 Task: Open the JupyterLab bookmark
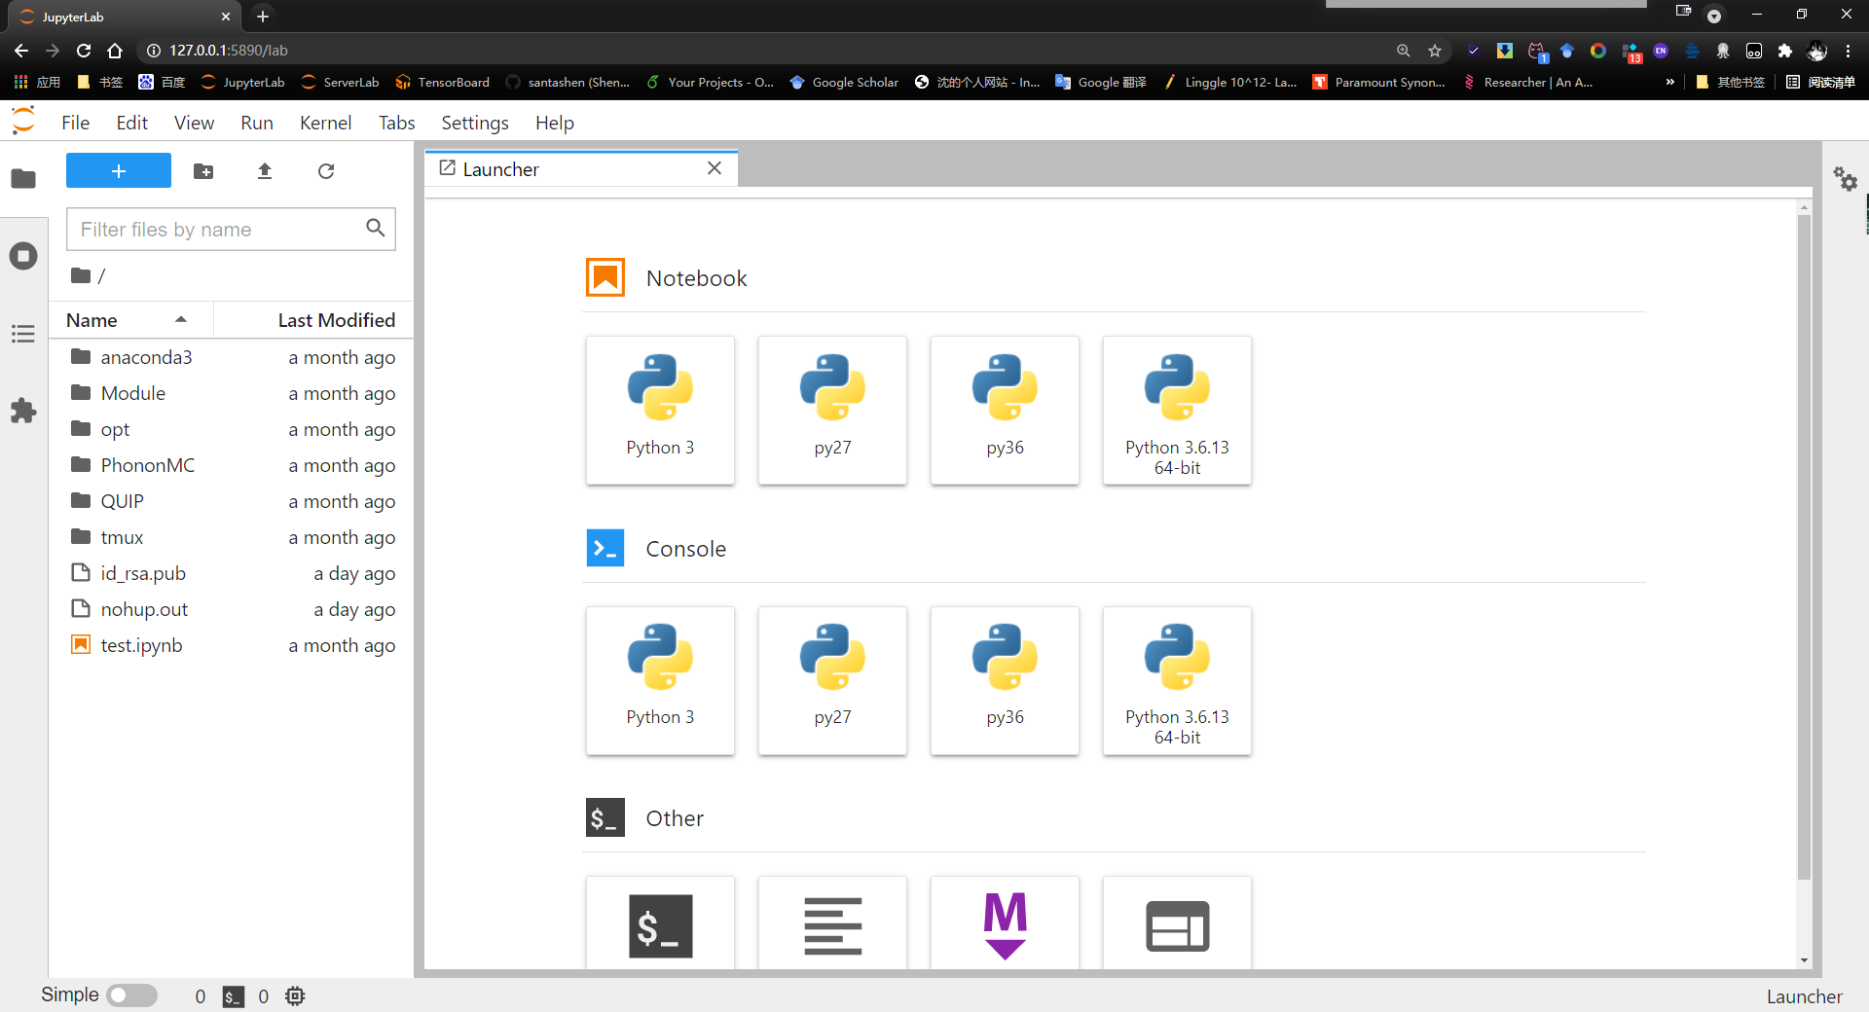(242, 83)
